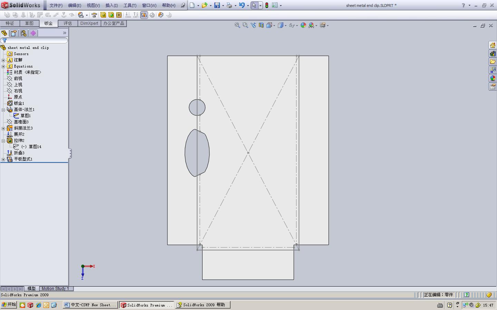497x310 pixels.
Task: Select the 折叠3 feature in tree
Action: (19, 153)
